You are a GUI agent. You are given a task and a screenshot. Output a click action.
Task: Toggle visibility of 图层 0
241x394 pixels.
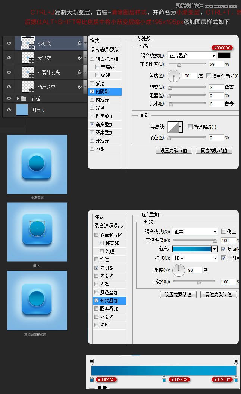[x=9, y=110]
